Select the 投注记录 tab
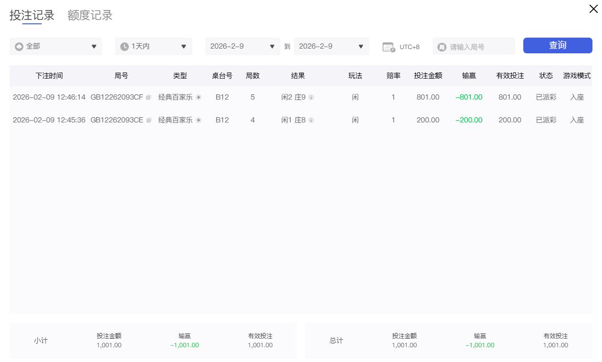Screen dimensions: 602x362 (x=32, y=15)
